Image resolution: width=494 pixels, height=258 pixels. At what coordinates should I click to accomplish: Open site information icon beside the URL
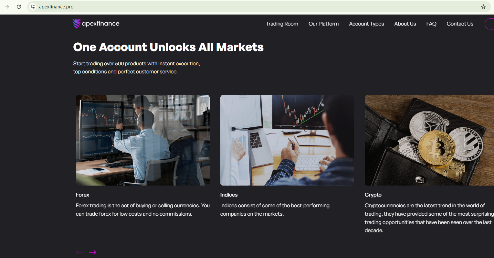(33, 7)
